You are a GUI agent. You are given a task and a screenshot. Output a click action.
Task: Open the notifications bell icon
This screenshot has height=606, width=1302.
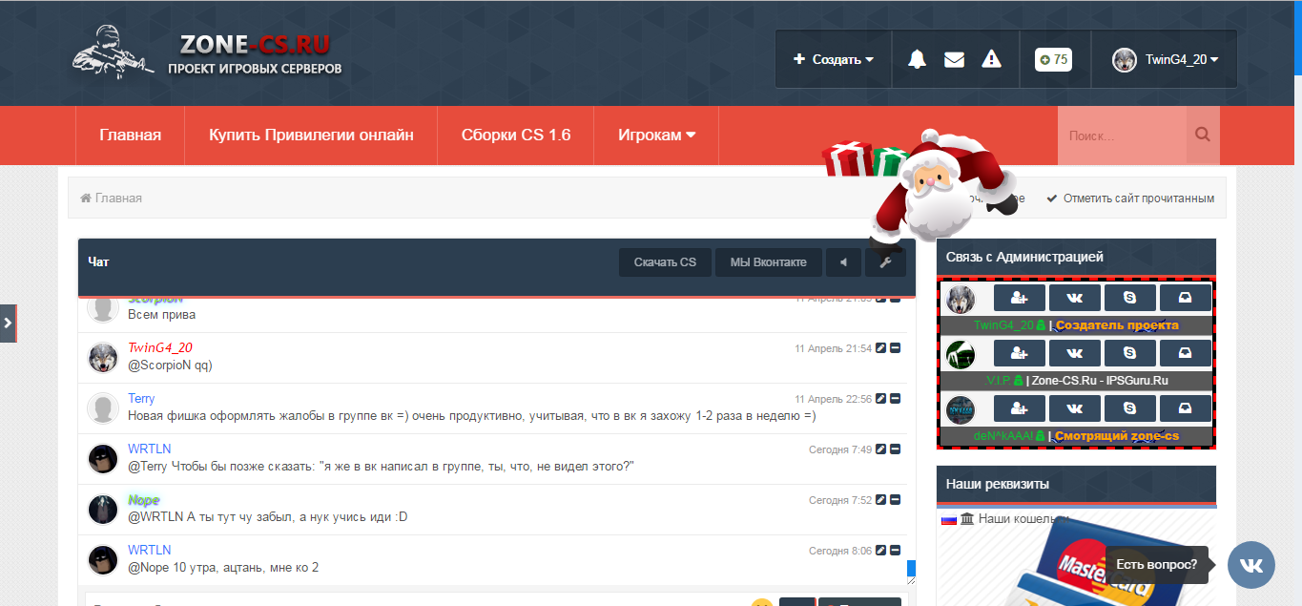917,59
